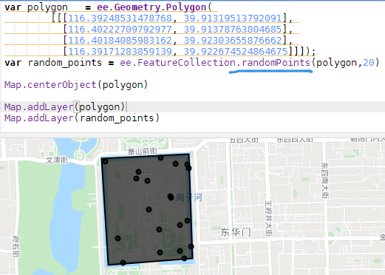Image resolution: width=385 pixels, height=275 pixels.
Task: Click the value 39.92303655876662
Action: point(233,41)
